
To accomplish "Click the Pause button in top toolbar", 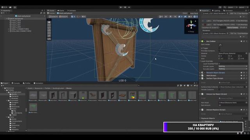I will tap(125, 7).
